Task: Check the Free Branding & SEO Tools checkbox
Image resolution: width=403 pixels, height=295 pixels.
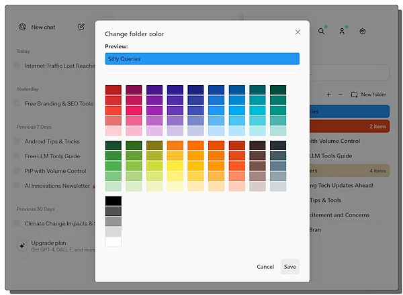Action: point(17,104)
